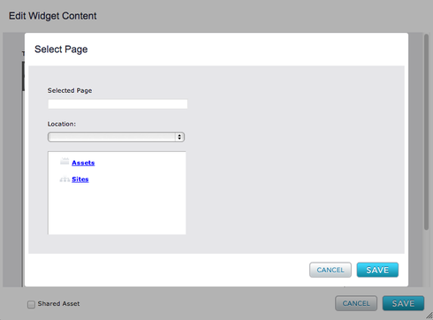Screen dimensions: 433x320
Task: Click the Location: label
Action: click(x=62, y=124)
